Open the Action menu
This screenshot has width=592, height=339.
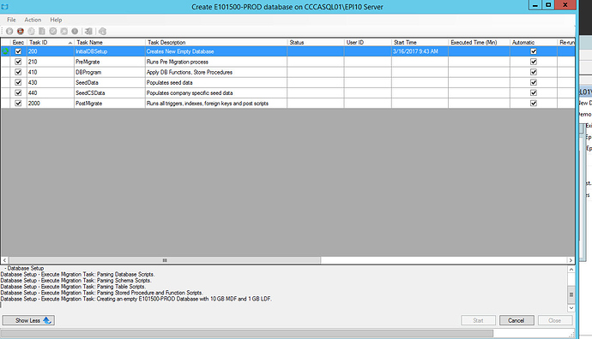point(33,20)
